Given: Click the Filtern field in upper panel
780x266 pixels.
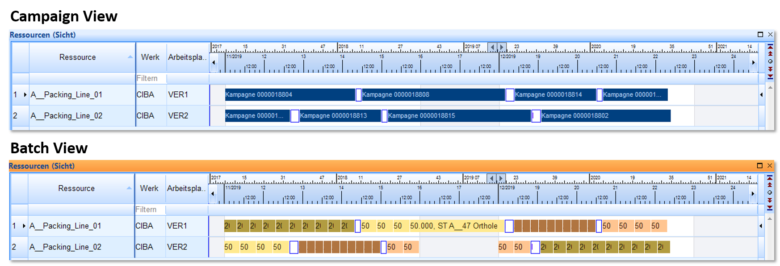Looking at the screenshot, I should pyautogui.click(x=151, y=78).
